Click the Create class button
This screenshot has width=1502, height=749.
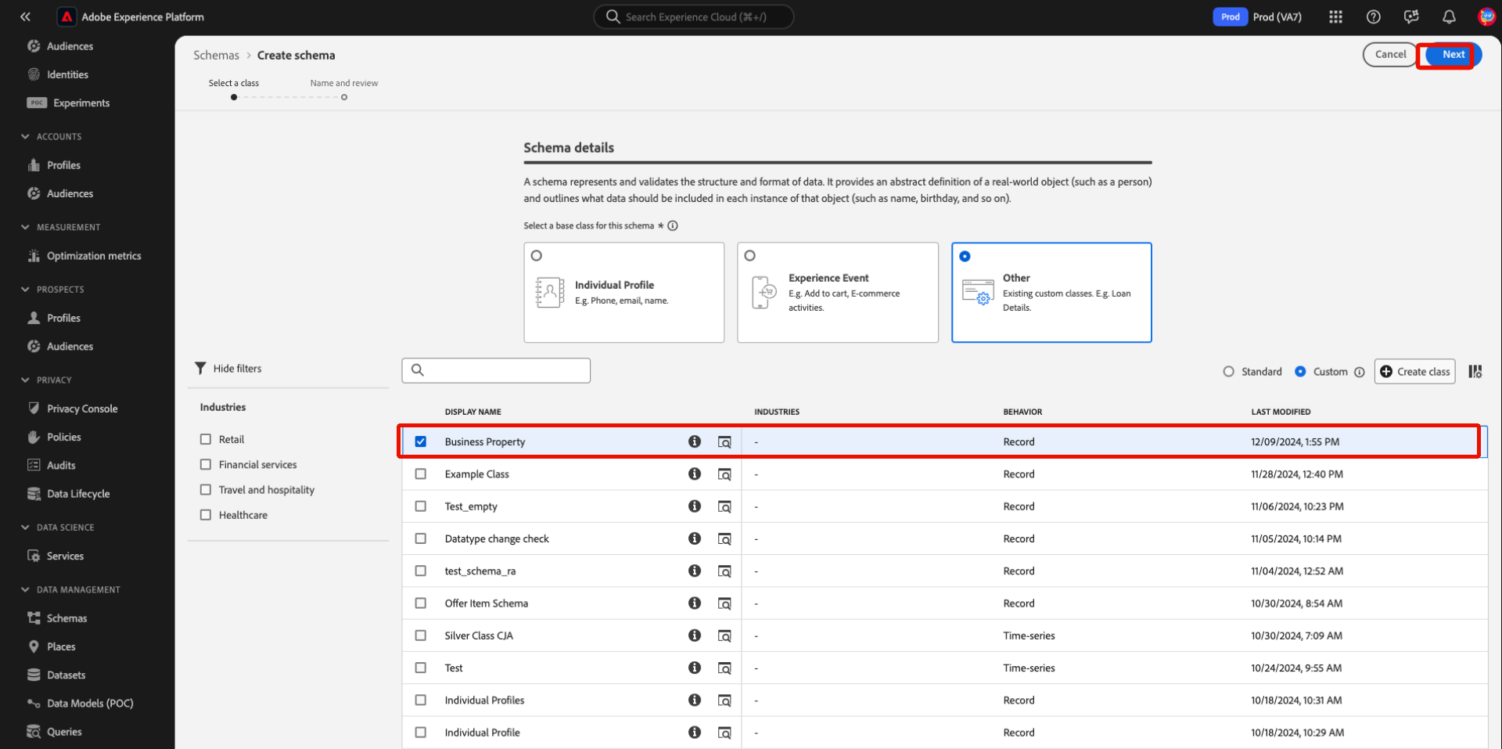point(1414,372)
